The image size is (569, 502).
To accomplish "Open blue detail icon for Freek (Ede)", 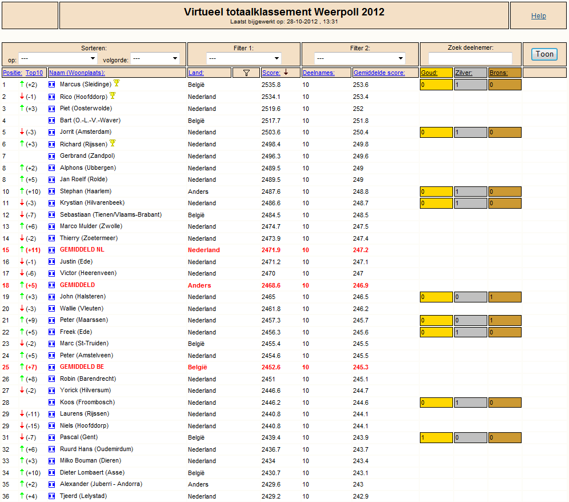I will (52, 332).
